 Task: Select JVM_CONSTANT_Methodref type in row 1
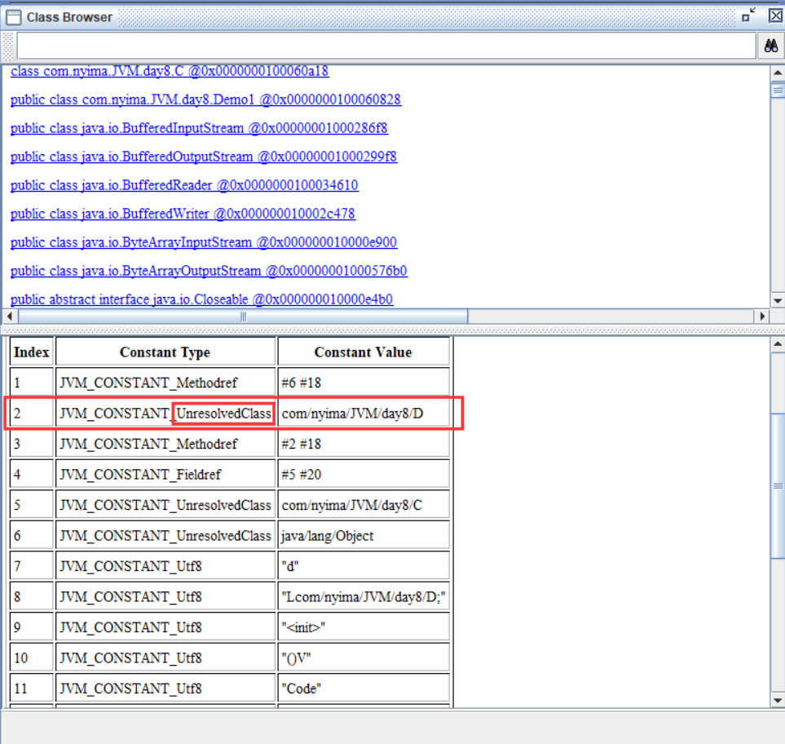165,383
